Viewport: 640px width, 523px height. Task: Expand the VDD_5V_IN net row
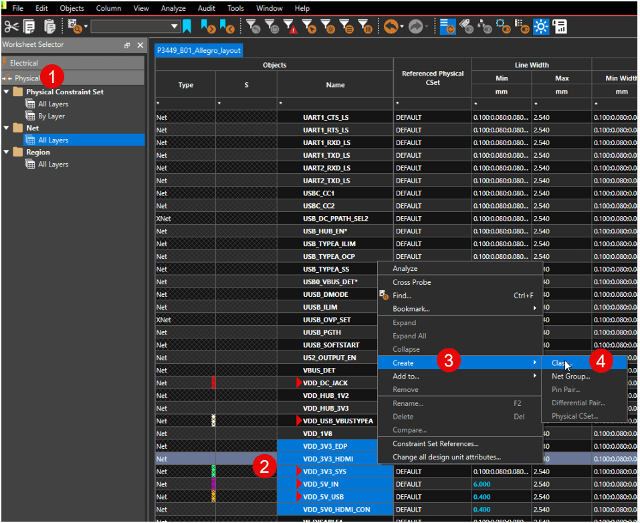(x=299, y=484)
